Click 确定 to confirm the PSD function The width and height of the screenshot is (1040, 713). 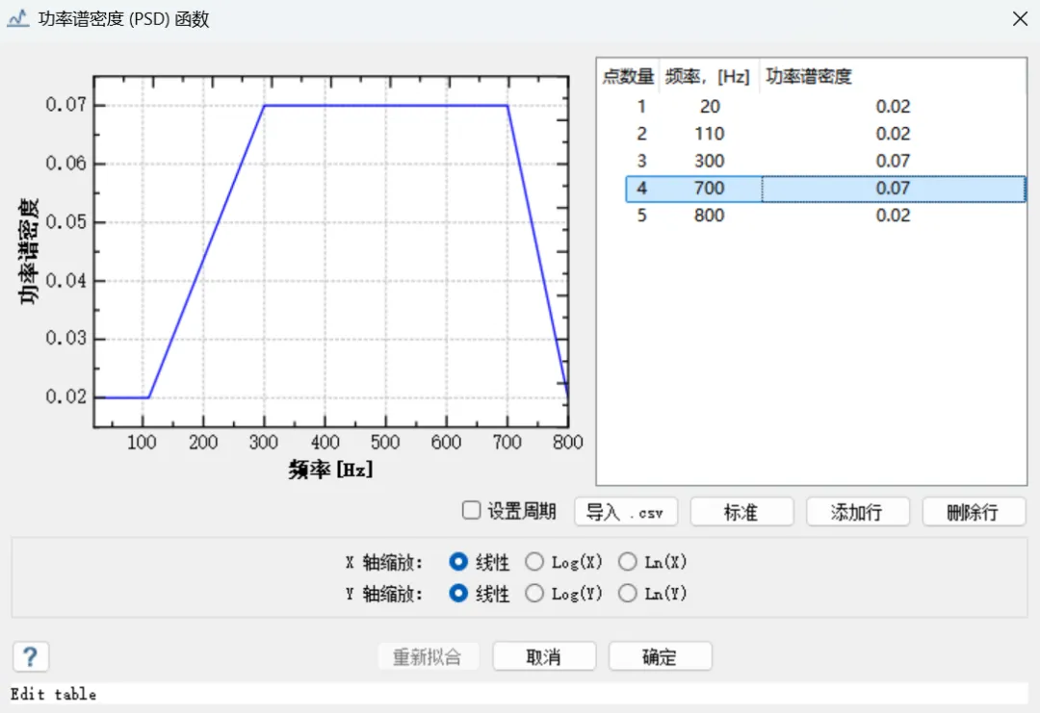pos(660,657)
